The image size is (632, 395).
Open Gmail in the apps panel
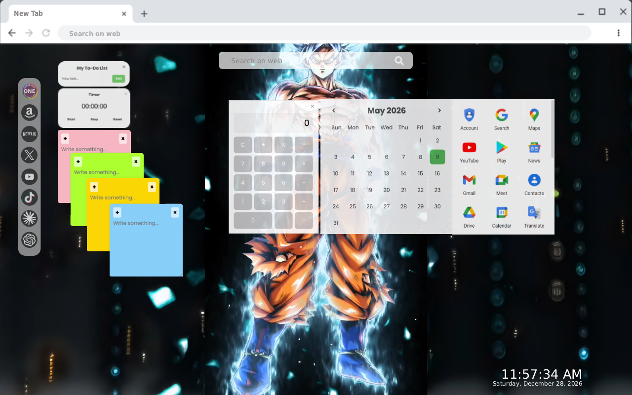[x=469, y=184]
